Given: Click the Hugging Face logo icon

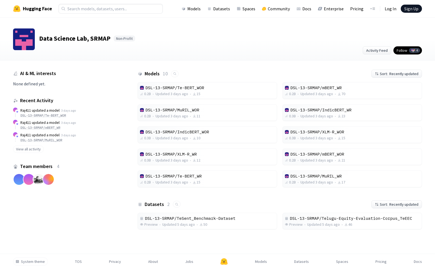Looking at the screenshot, I should pos(17,9).
